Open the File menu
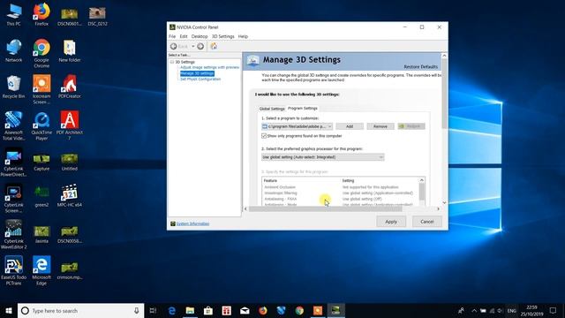The image size is (565, 318). tap(172, 36)
